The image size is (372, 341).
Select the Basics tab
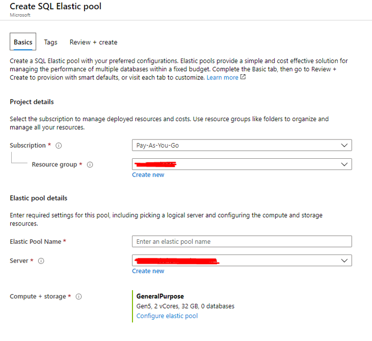pyautogui.click(x=23, y=42)
